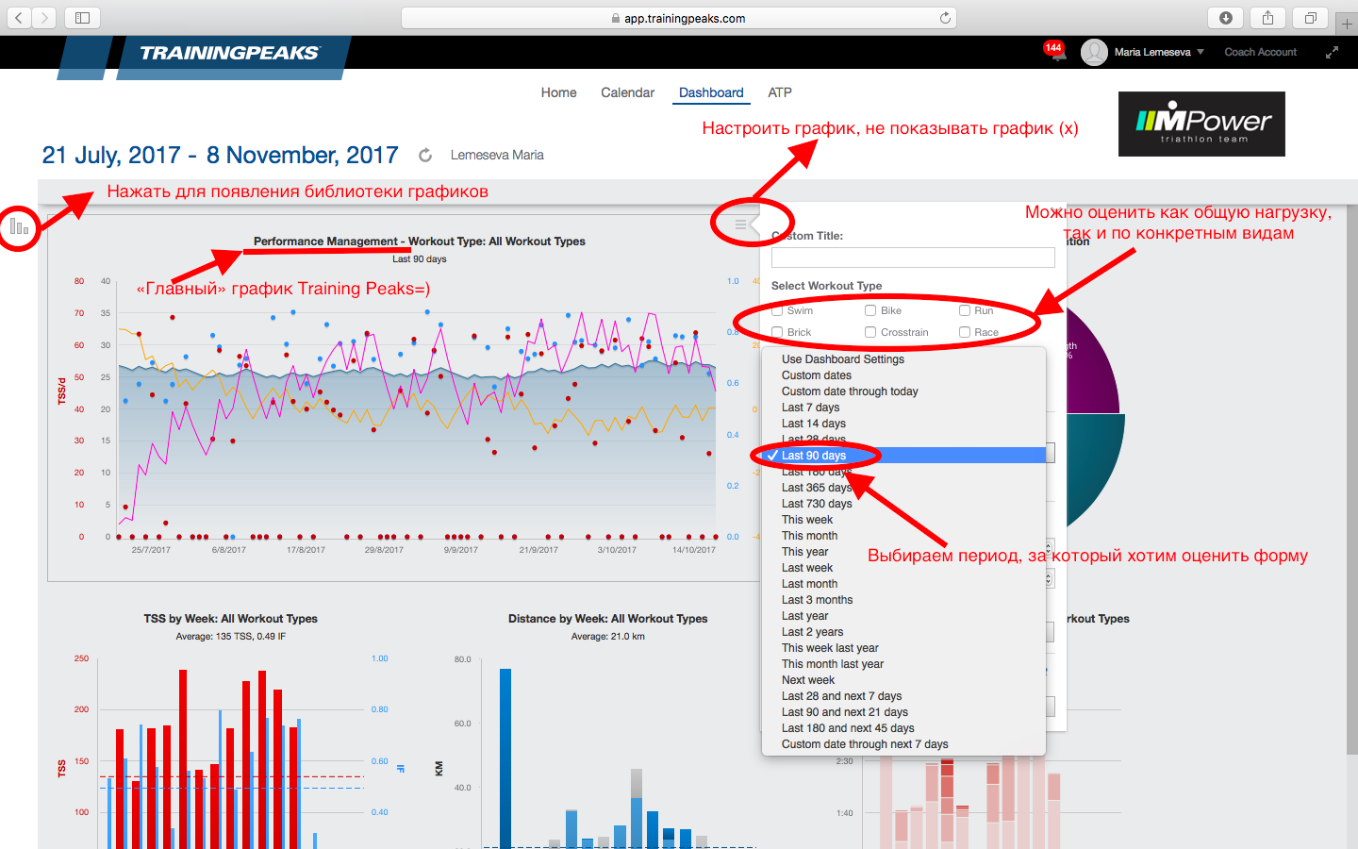Enable the Swim workout type checkbox

pos(777,310)
